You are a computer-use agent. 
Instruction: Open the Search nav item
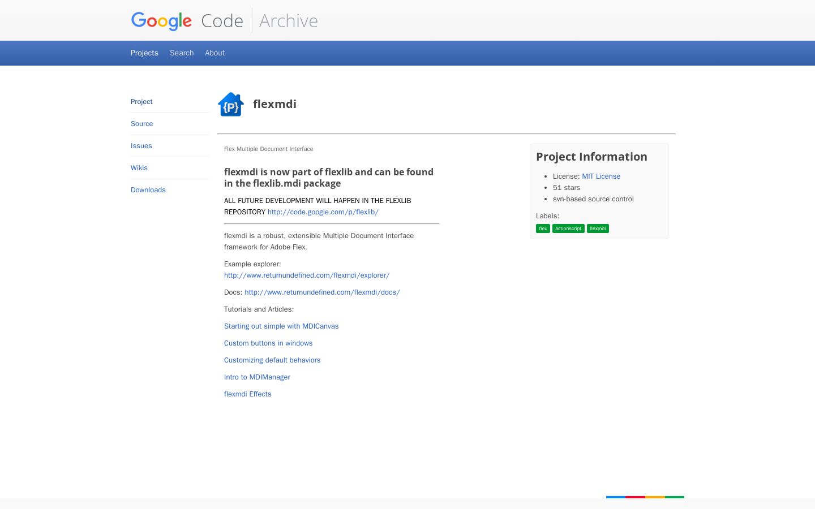[182, 53]
